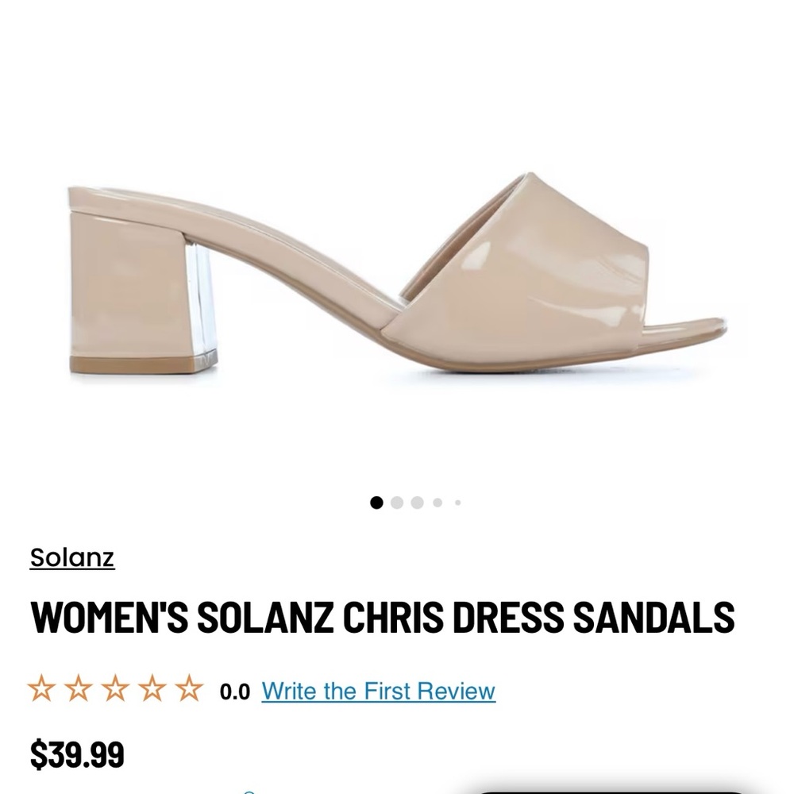Click the fifth rating star outline
Viewport: 794px width, 794px height.
pyautogui.click(x=187, y=688)
